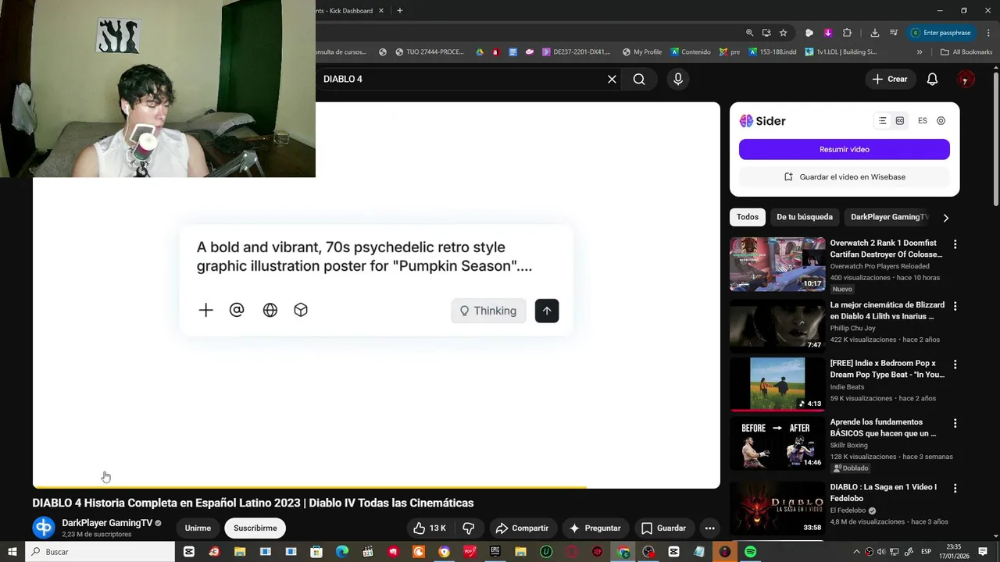Click the Preguntar button

pyautogui.click(x=595, y=528)
